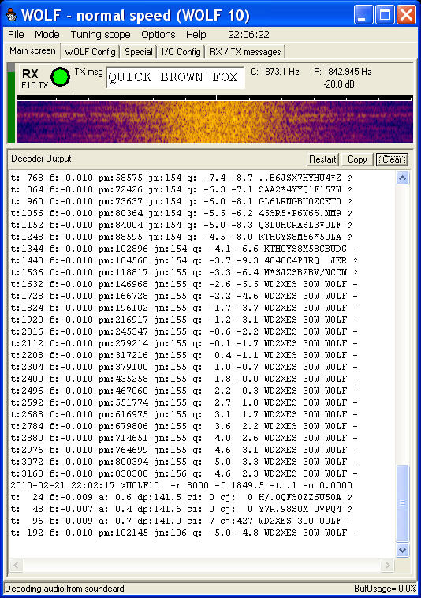
Task: Click the frequency scale ruler above waterfall
Action: click(x=215, y=98)
